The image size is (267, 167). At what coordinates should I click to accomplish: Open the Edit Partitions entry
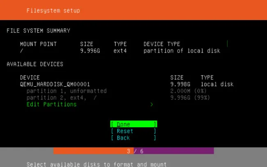pyautogui.click(x=52, y=104)
